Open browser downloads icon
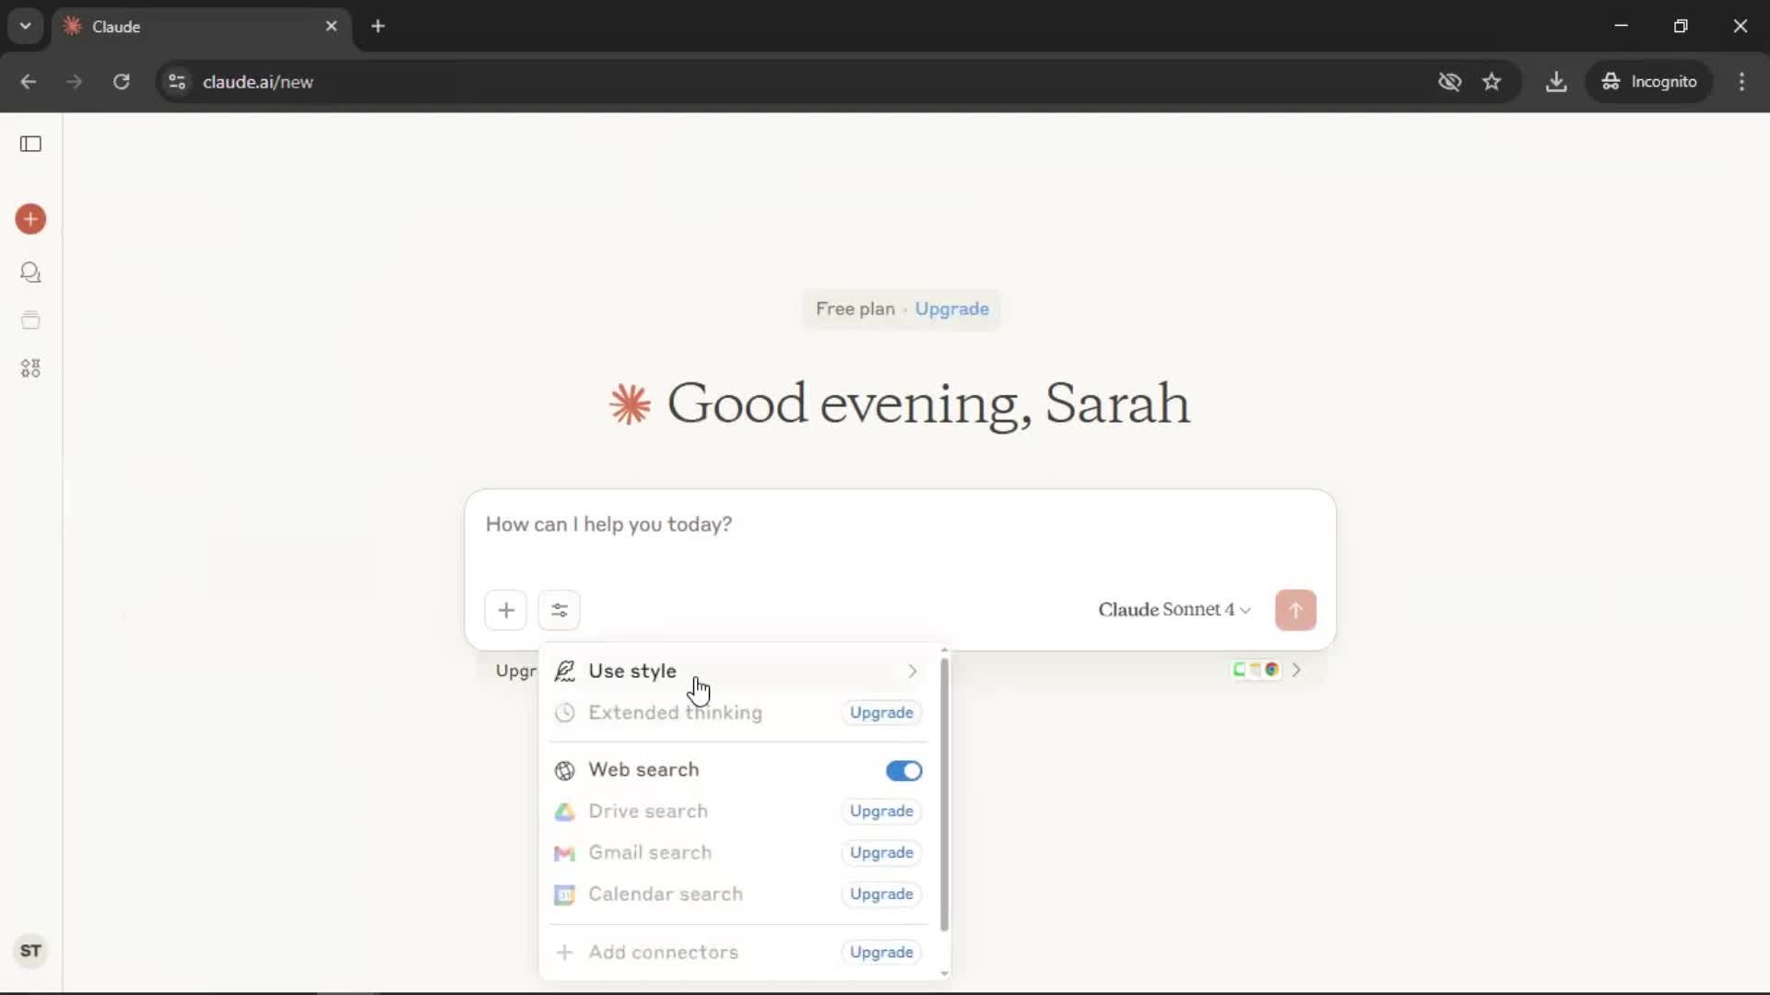This screenshot has width=1770, height=995. tap(1556, 82)
